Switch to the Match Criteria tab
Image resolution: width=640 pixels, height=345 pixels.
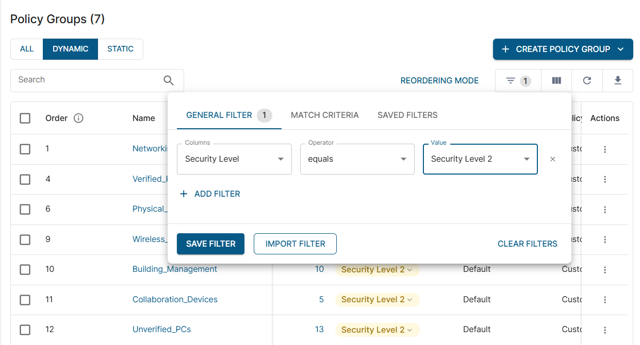click(324, 115)
